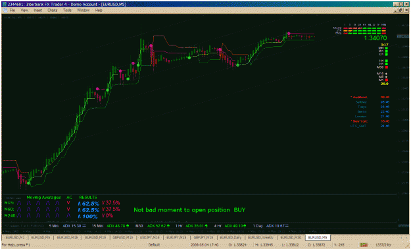Click the London session clock label

(x=361, y=117)
